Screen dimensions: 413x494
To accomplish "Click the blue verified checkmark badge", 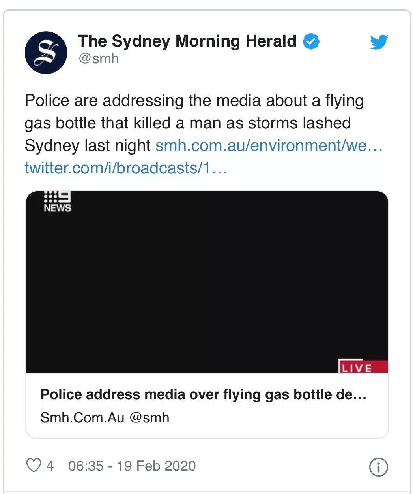I will pos(311,41).
